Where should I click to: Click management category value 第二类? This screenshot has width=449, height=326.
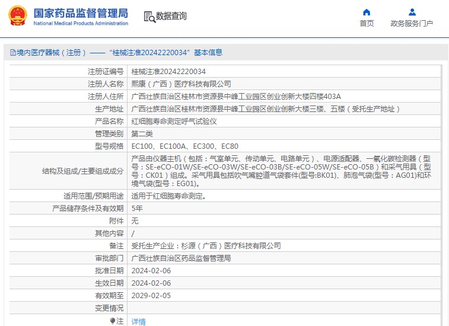[x=142, y=134]
